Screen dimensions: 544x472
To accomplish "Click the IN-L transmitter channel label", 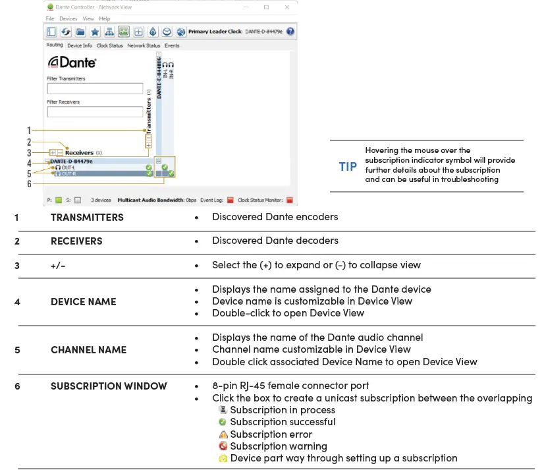I will click(165, 73).
